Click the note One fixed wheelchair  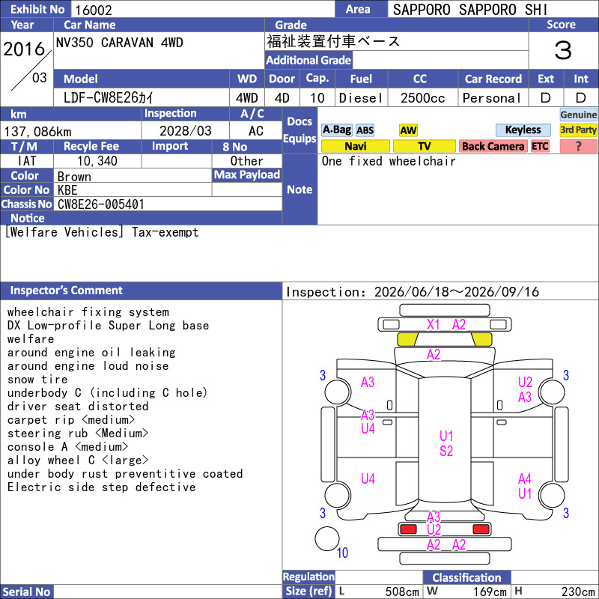point(389,161)
